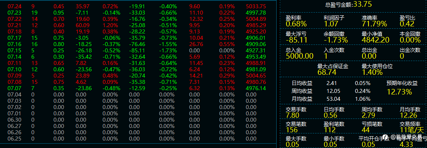Image resolution: width=427 pixels, height=148 pixels.
Task: Click the 最小净值 4842.20 value
Action: [376, 40]
